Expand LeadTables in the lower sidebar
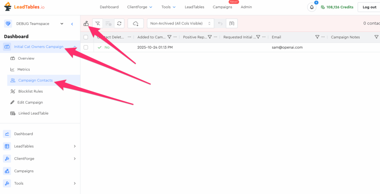The image size is (380, 194). (x=75, y=146)
